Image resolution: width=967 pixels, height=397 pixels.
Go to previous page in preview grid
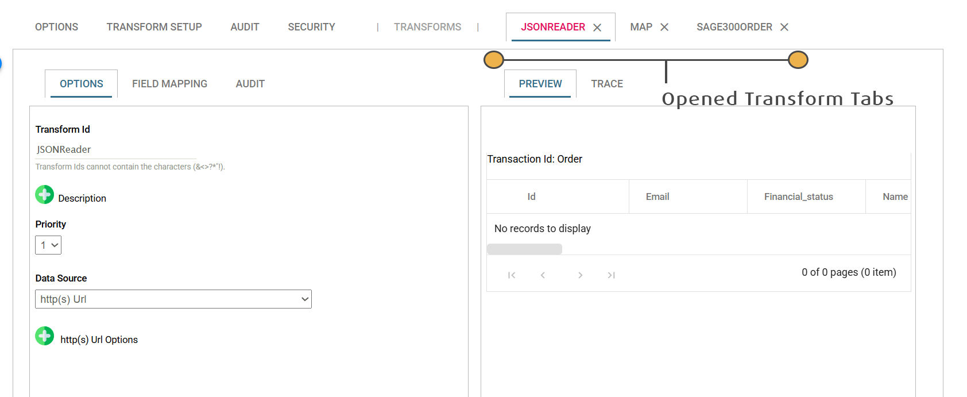coord(543,275)
